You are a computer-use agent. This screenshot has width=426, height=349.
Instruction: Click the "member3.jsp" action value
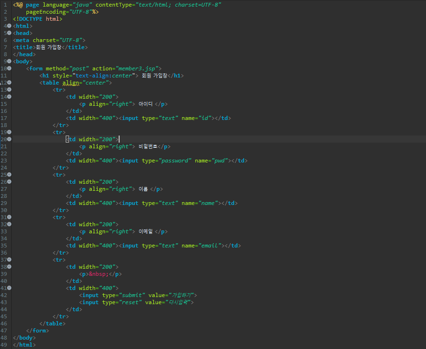[137, 68]
